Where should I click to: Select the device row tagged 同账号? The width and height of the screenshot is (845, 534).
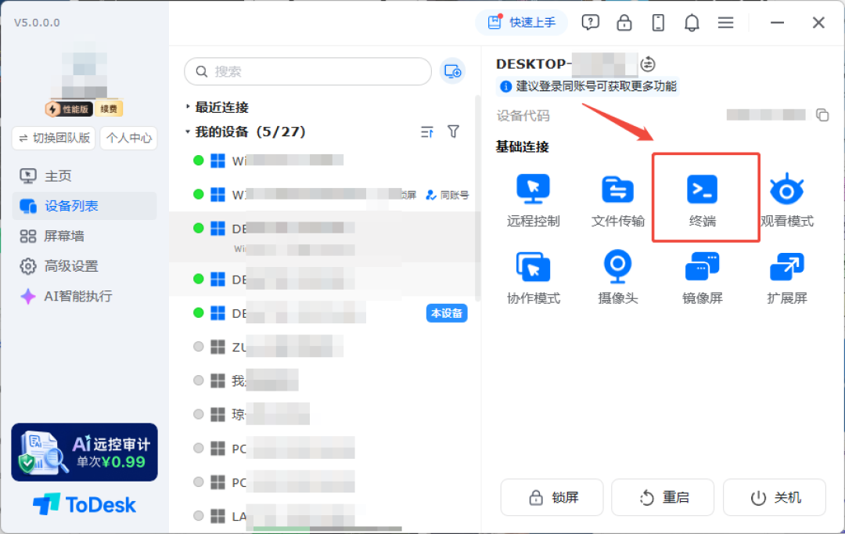pos(323,194)
